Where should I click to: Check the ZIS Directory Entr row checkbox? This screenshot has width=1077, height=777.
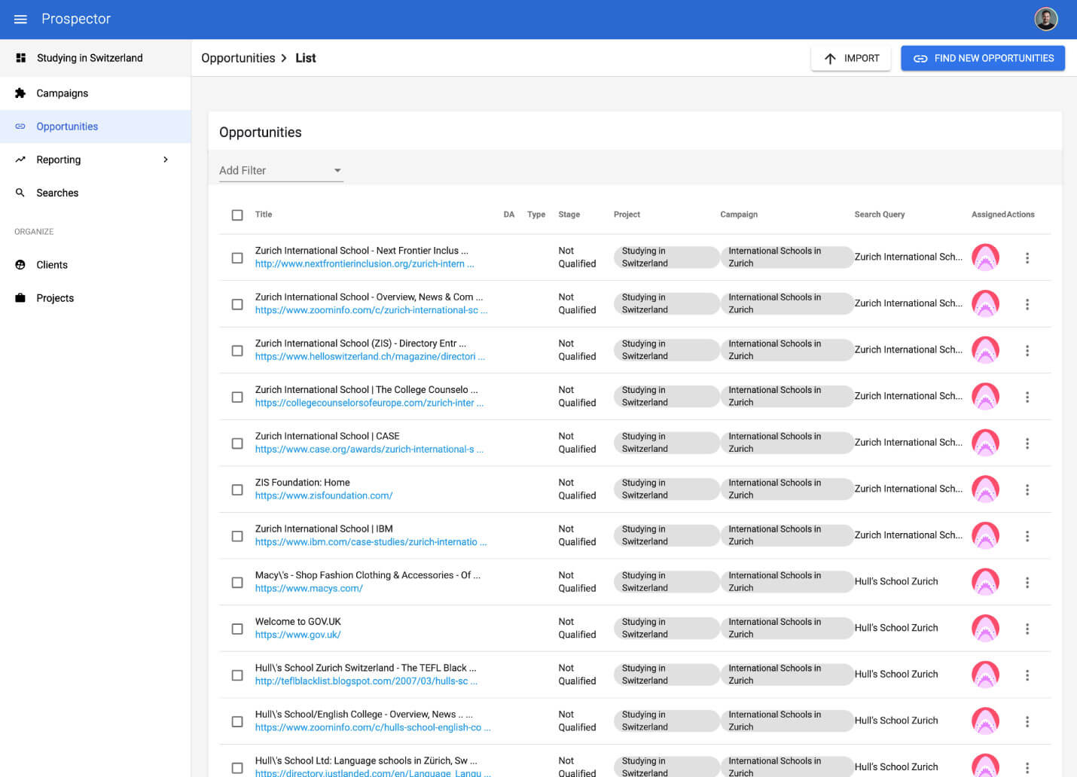click(237, 351)
